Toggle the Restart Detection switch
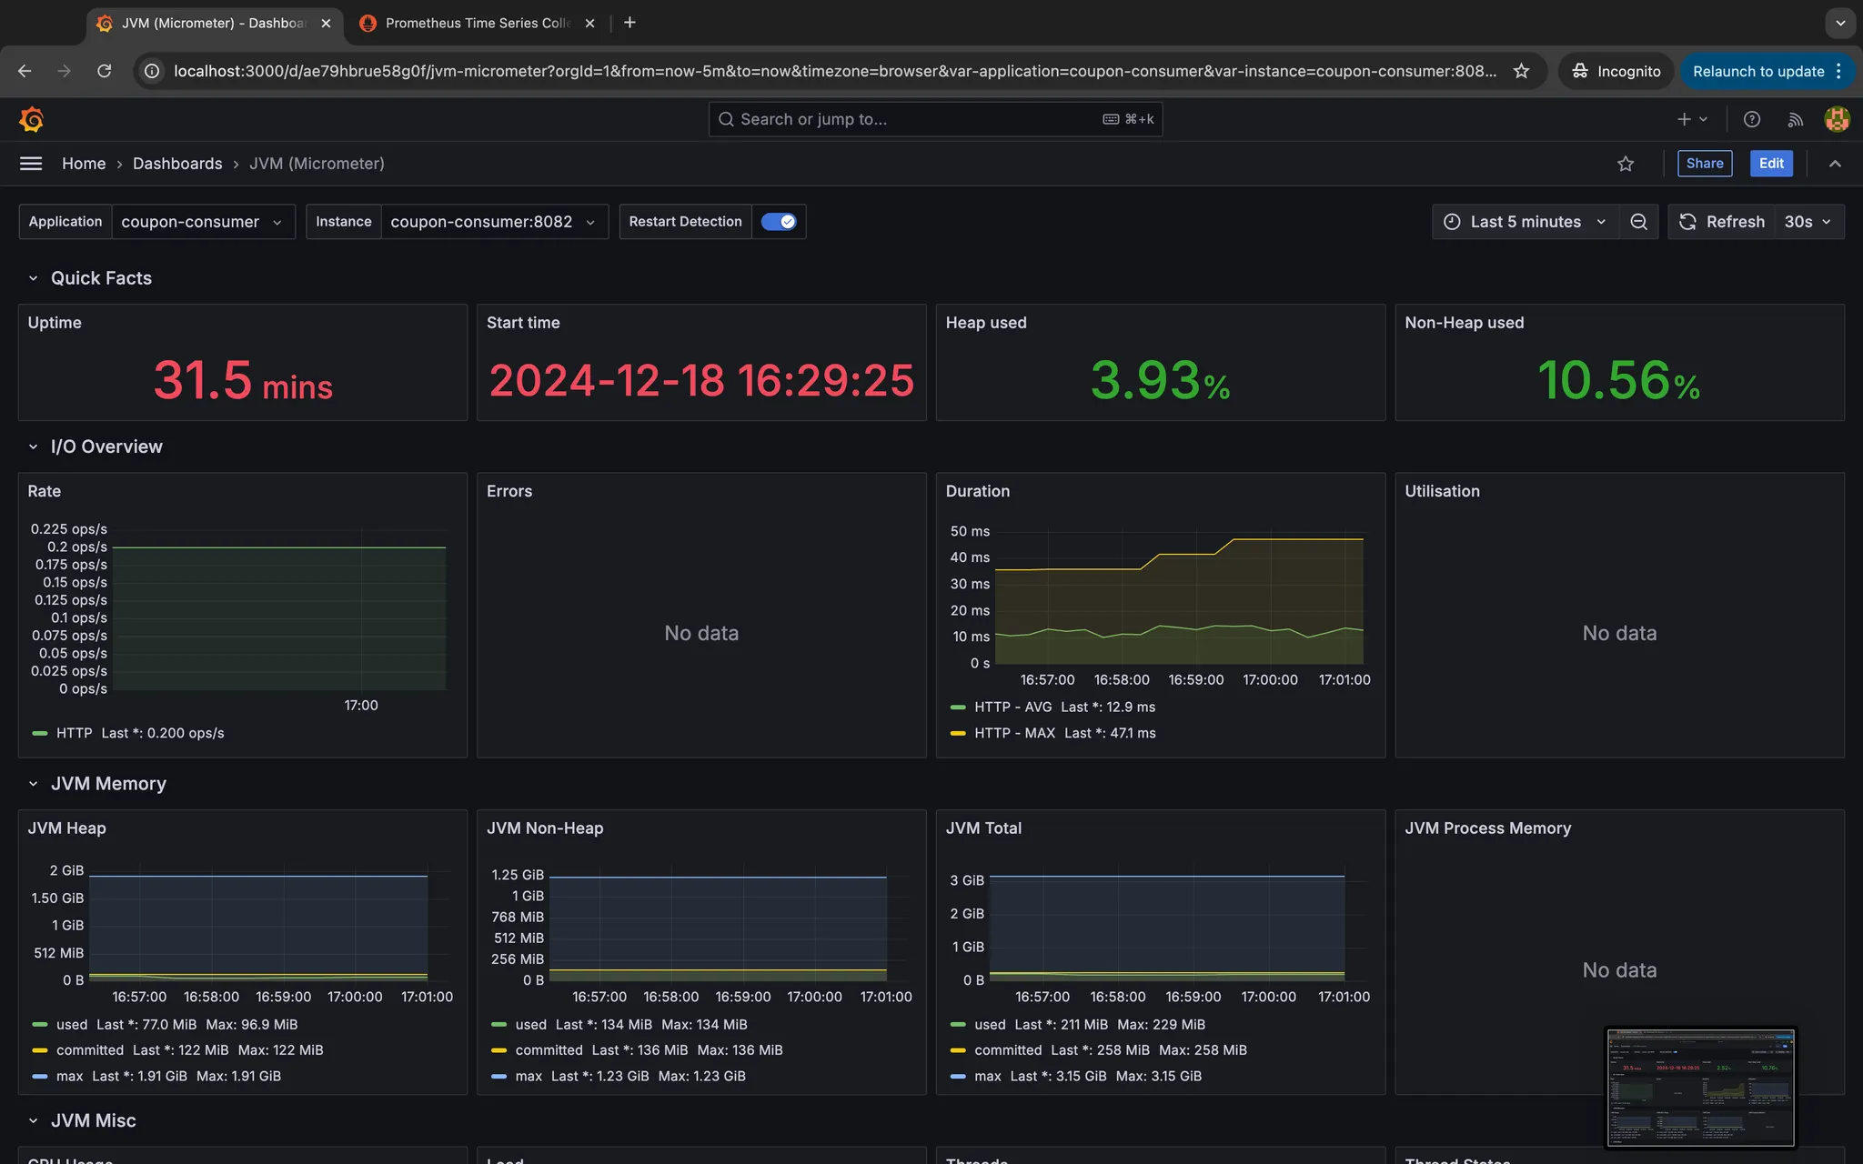This screenshot has width=1863, height=1164. tap(779, 222)
